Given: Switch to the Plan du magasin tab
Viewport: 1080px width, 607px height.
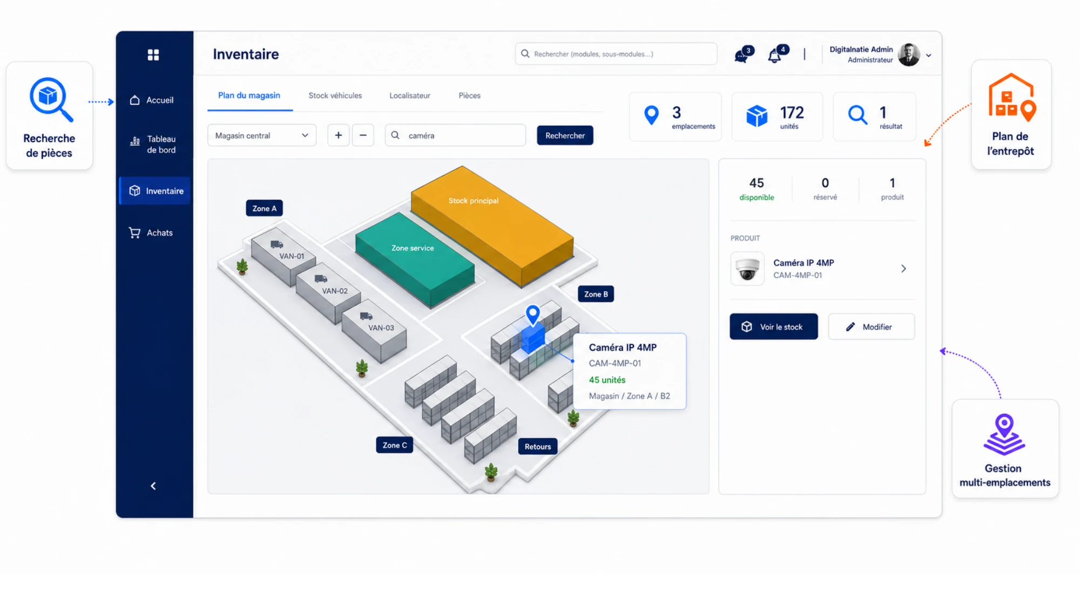Looking at the screenshot, I should coord(249,96).
